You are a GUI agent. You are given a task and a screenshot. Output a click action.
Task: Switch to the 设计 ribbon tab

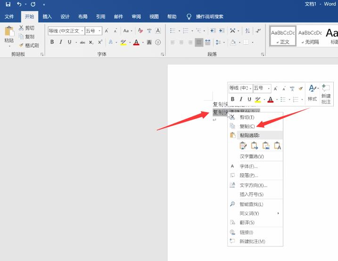pos(65,16)
